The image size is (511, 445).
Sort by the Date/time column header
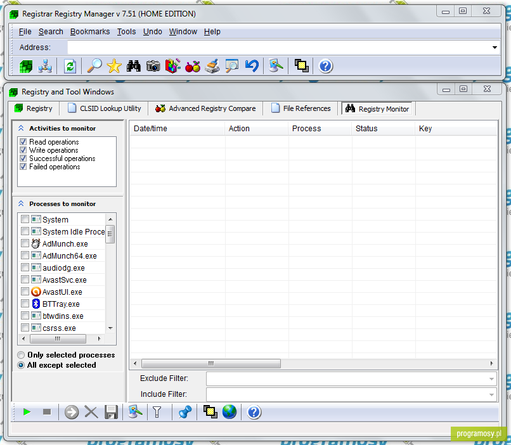tap(178, 129)
